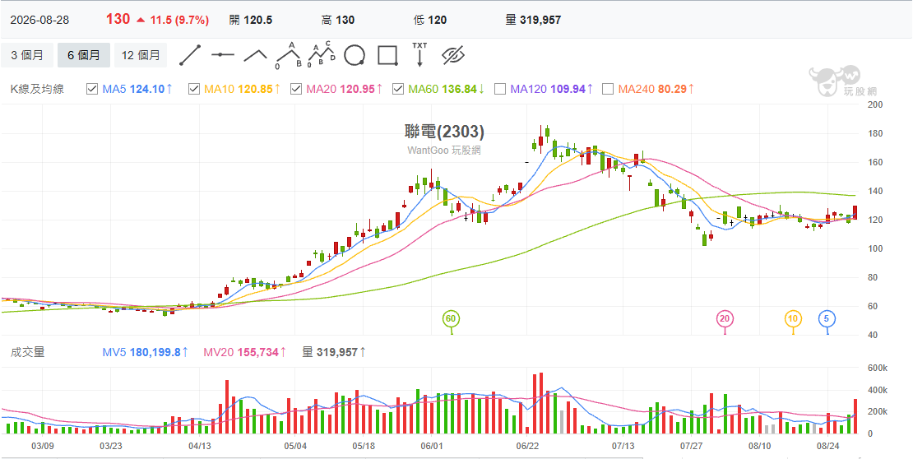Select the trend line drawing tool
The height and width of the screenshot is (459, 913).
coord(190,55)
